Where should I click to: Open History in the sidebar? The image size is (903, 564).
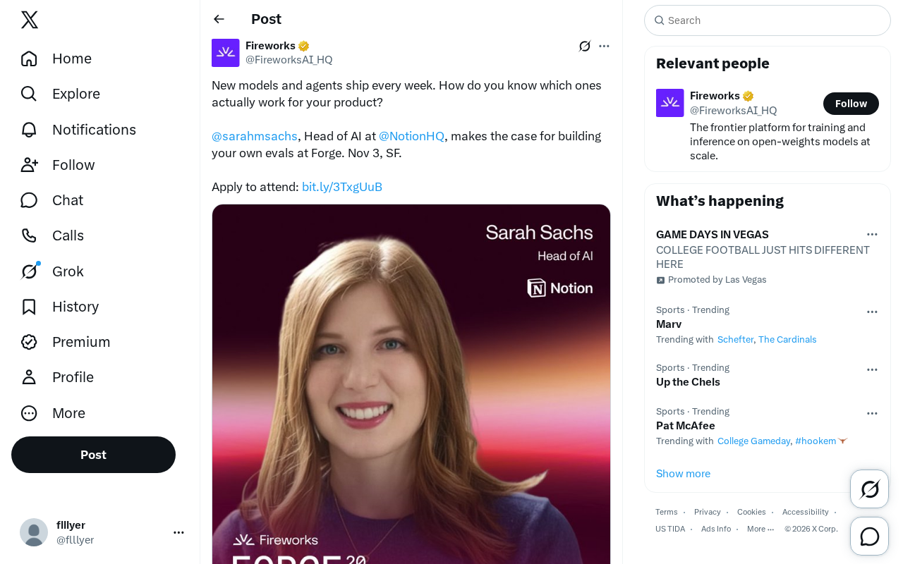pyautogui.click(x=60, y=307)
